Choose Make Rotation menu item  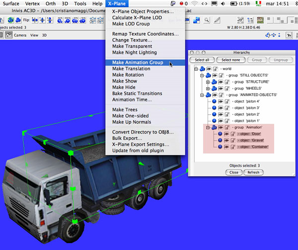pyautogui.click(x=145, y=75)
